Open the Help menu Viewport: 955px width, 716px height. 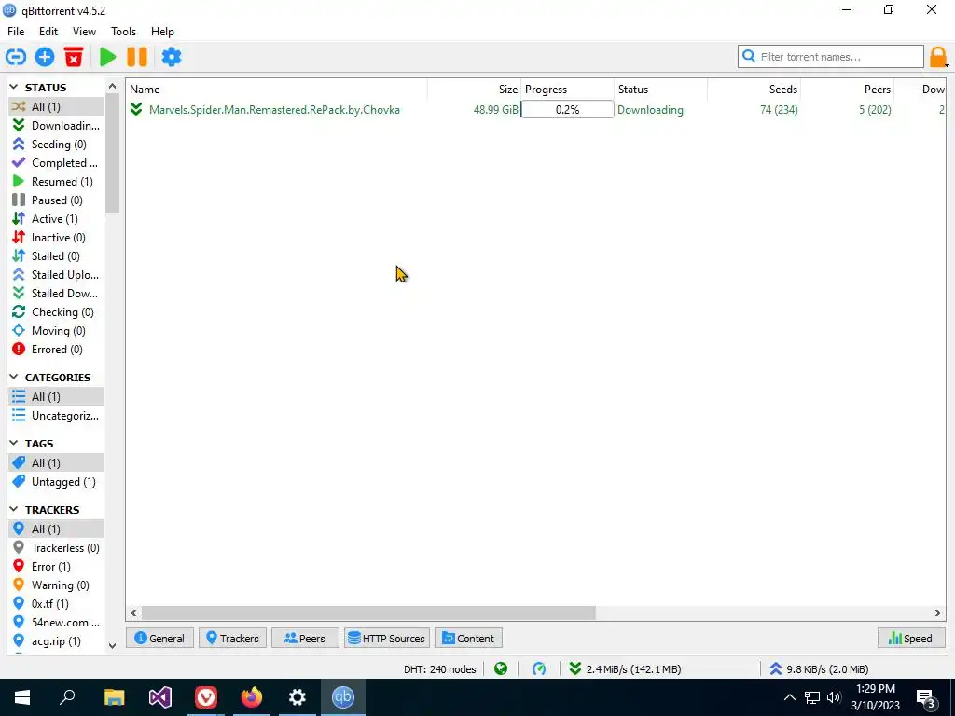(162, 32)
